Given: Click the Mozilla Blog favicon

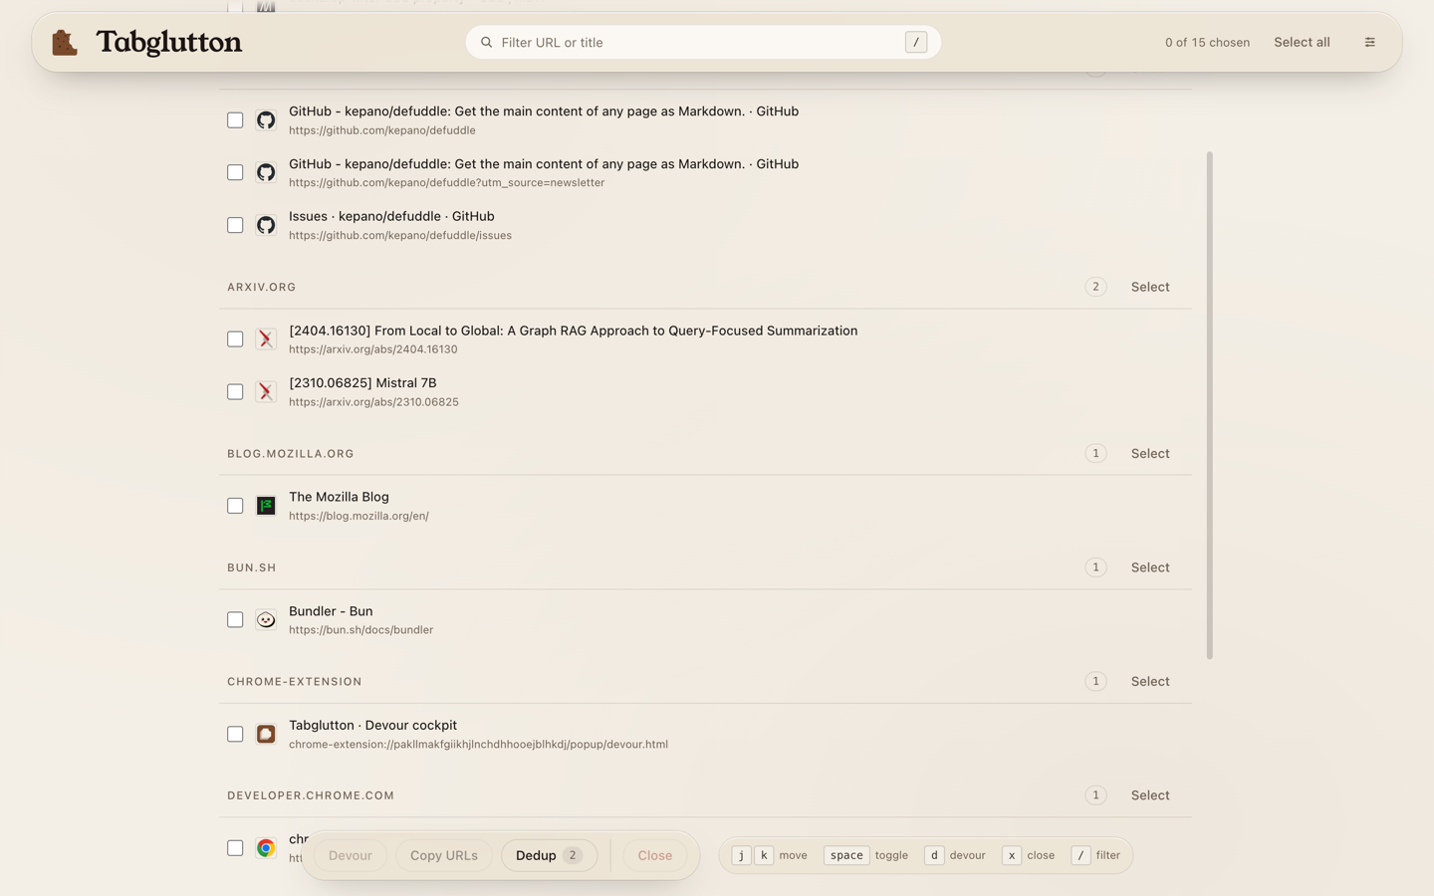Looking at the screenshot, I should pos(266,506).
